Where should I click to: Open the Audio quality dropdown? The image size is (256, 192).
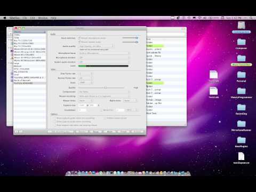click(97, 46)
